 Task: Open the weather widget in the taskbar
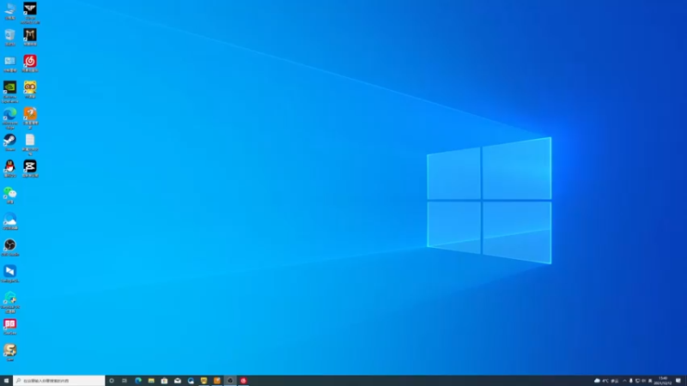[x=606, y=381]
